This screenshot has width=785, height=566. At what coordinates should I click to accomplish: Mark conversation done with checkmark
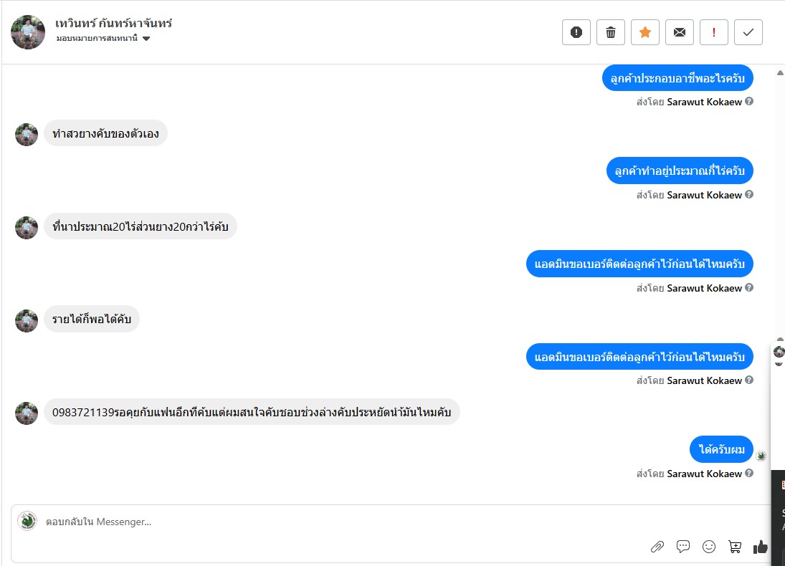[x=748, y=32]
